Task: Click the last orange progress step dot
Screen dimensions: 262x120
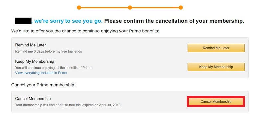Action: (x=181, y=8)
